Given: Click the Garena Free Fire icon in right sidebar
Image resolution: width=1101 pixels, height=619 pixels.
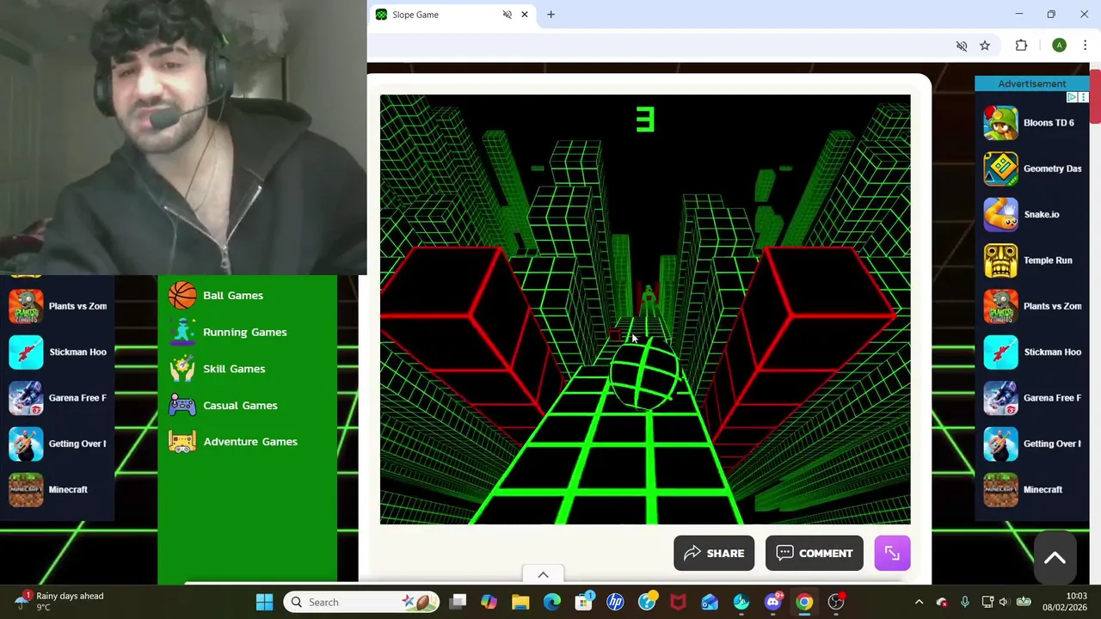Looking at the screenshot, I should pyautogui.click(x=1000, y=398).
